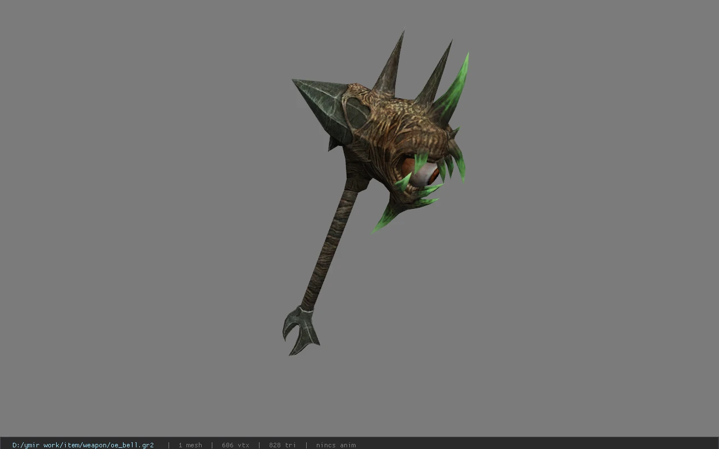Click the '828 tri' triangle count

[282, 445]
